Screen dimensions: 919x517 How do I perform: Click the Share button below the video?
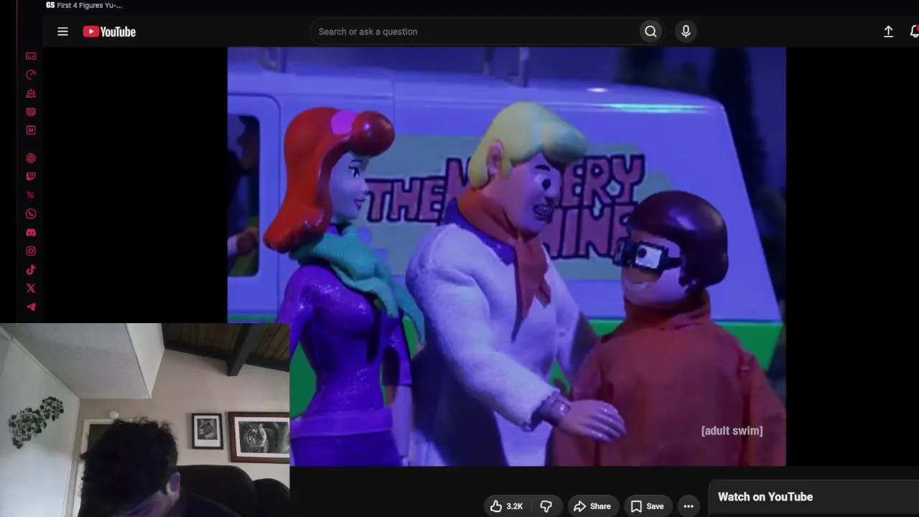pos(592,506)
